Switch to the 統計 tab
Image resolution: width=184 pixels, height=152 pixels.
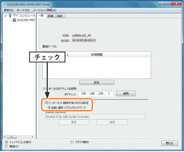click(60, 16)
